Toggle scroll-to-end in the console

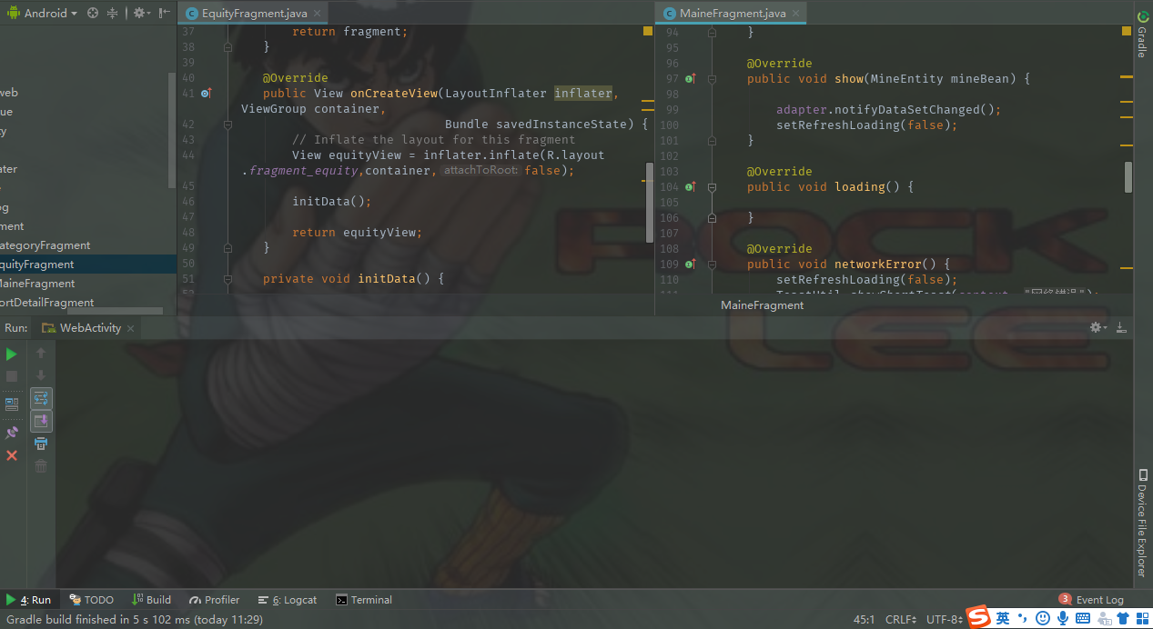(x=40, y=420)
